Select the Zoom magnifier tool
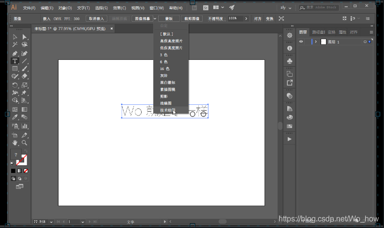This screenshot has height=228, width=384. coord(25,142)
